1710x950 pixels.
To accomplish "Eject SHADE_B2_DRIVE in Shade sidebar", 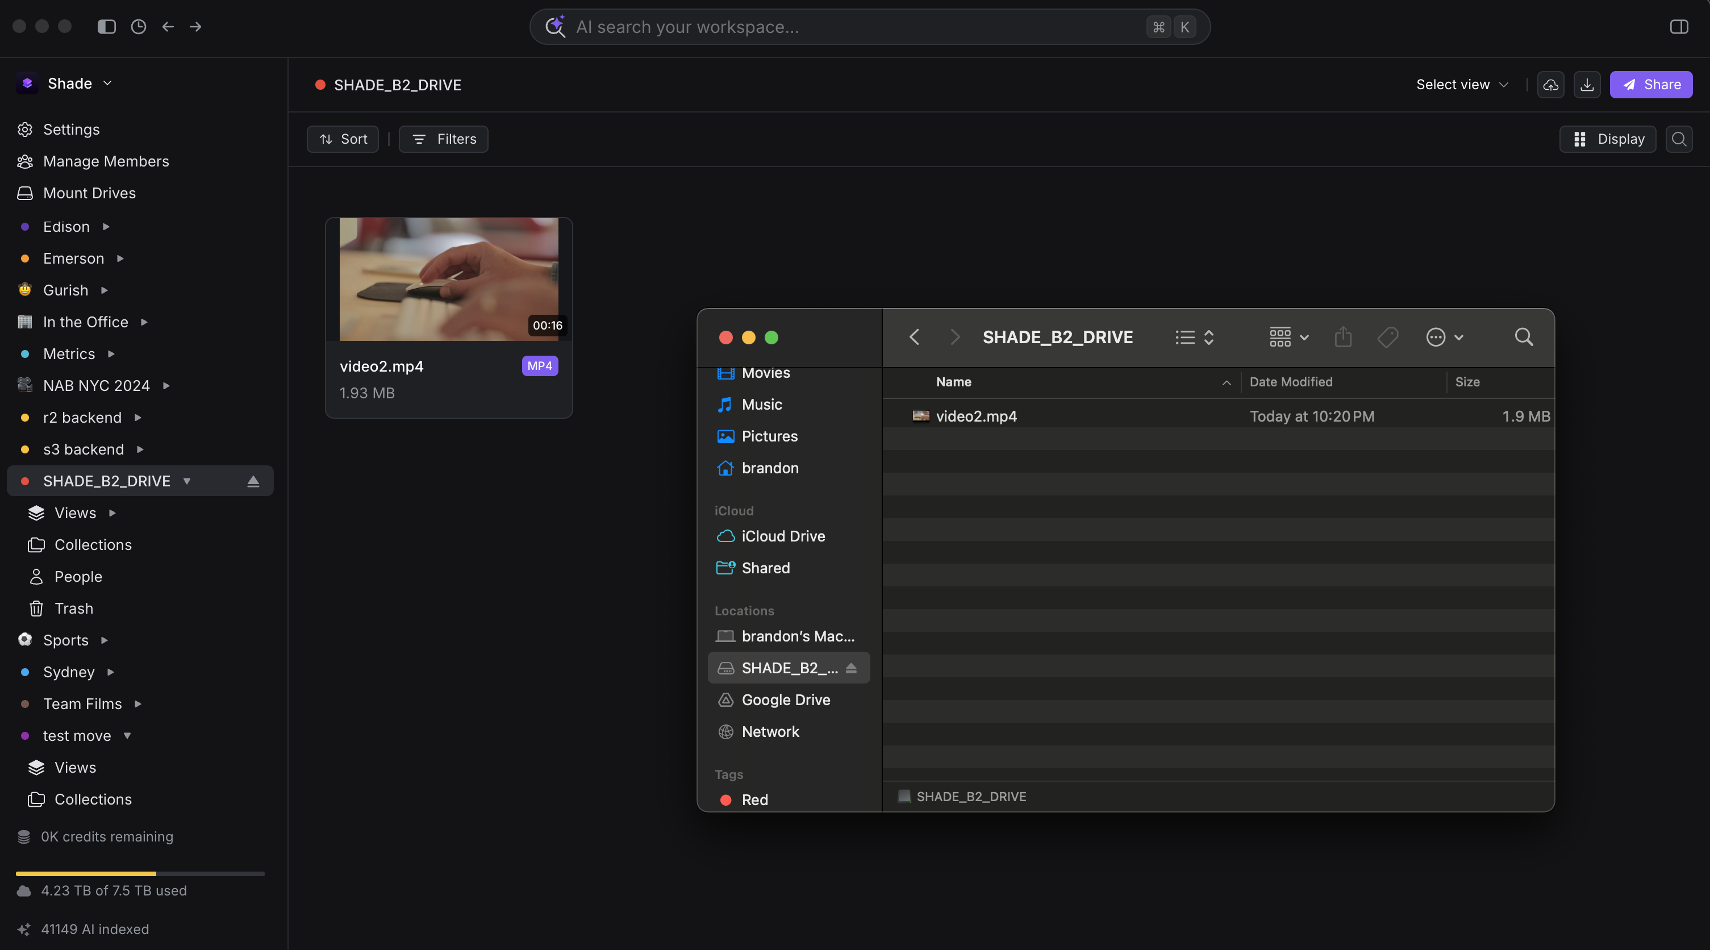I will click(253, 481).
